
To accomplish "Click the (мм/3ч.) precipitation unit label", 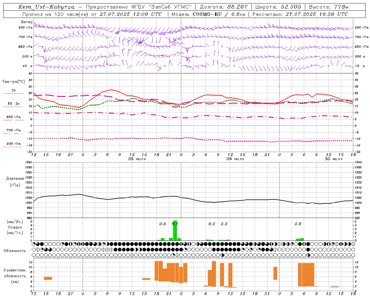I will point(15,222).
